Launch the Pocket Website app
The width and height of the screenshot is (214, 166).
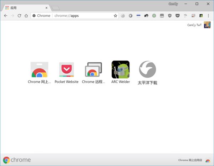66,70
